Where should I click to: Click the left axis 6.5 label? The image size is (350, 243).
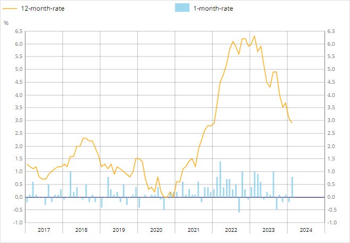click(19, 31)
